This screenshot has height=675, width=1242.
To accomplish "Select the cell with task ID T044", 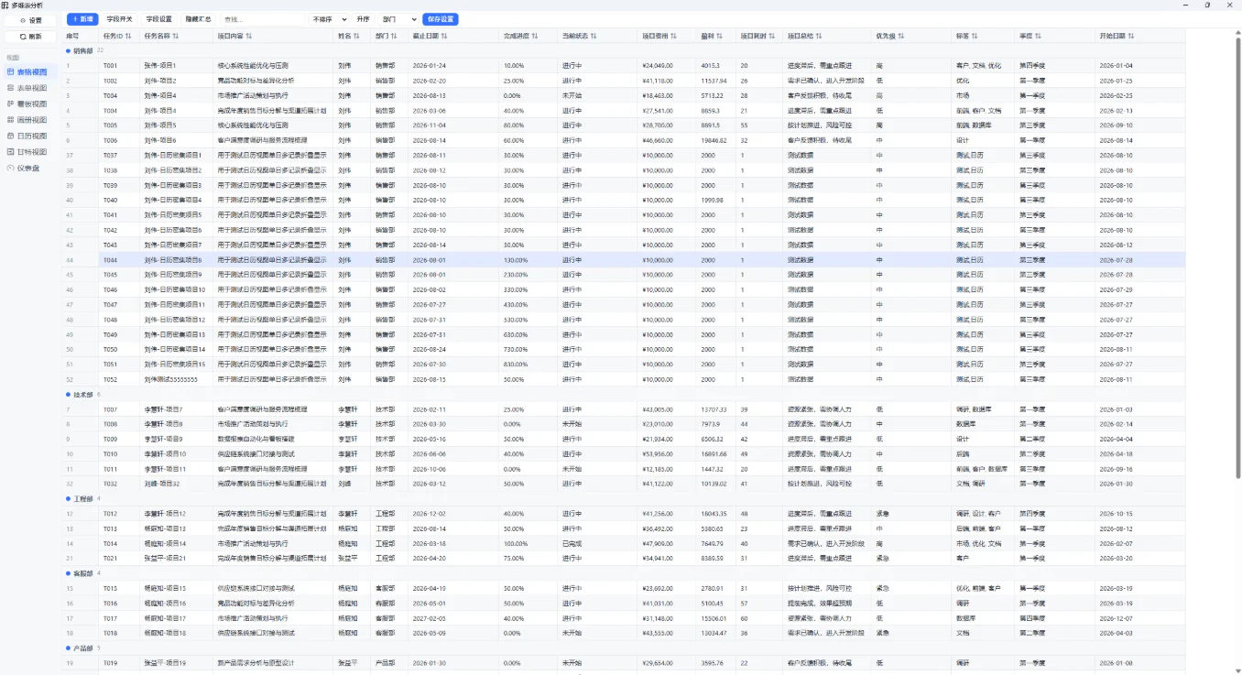I will (118, 260).
